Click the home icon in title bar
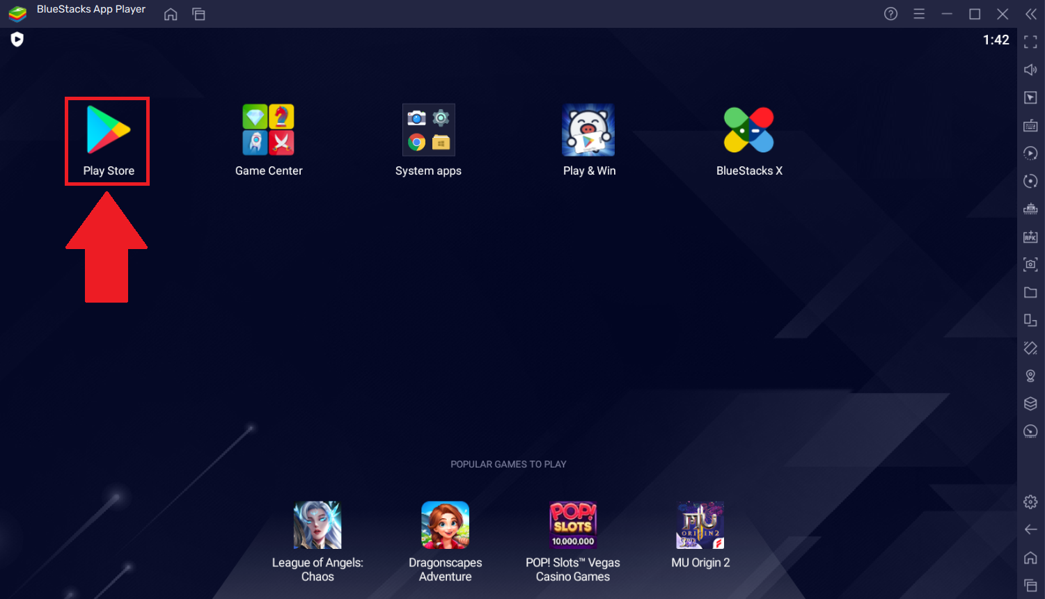The height and width of the screenshot is (599, 1045). [x=171, y=14]
